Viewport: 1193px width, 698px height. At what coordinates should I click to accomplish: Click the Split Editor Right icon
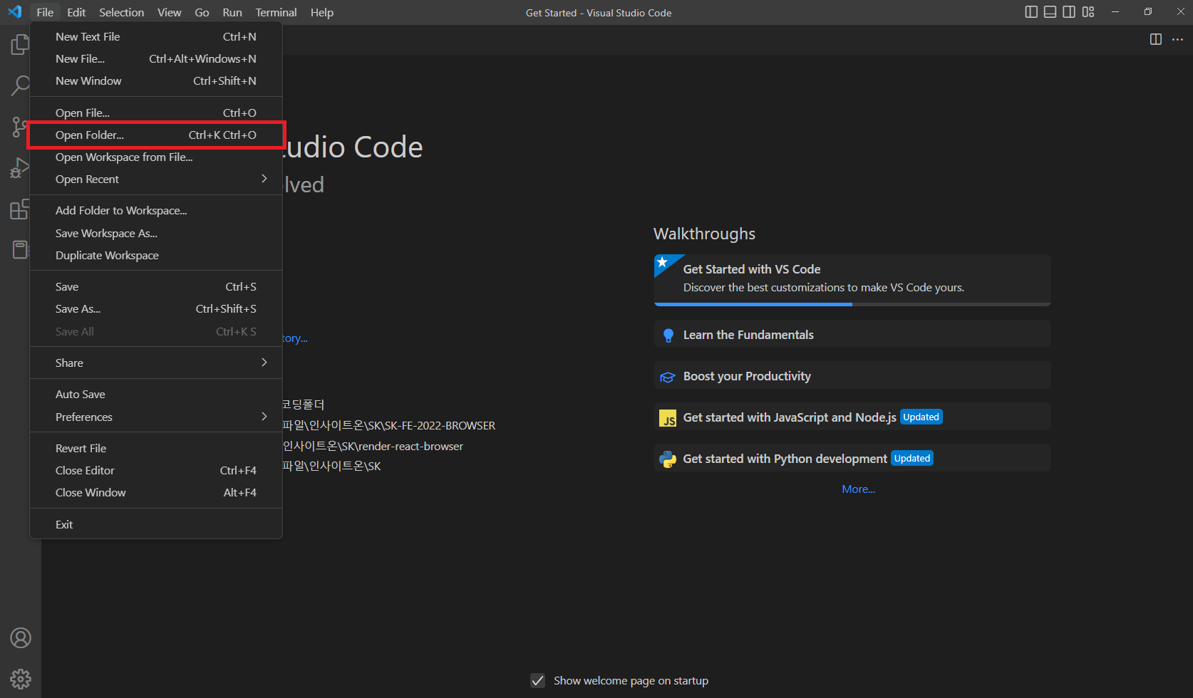pyautogui.click(x=1156, y=39)
